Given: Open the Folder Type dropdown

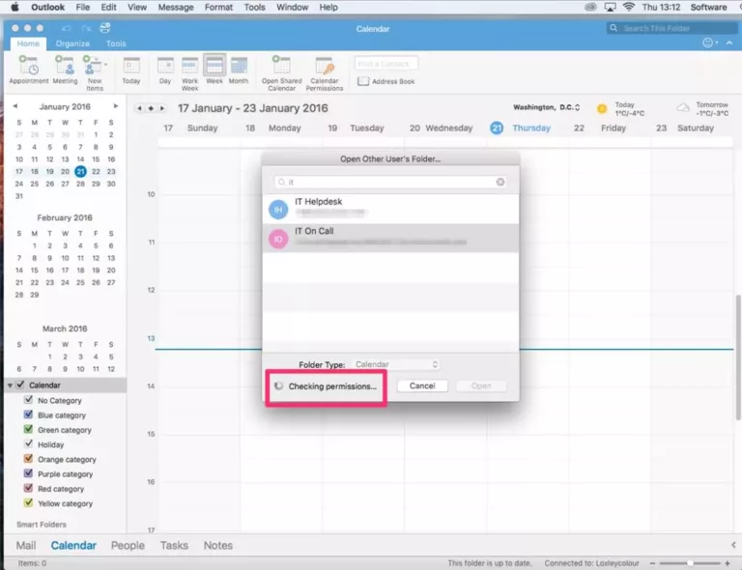Looking at the screenshot, I should (396, 364).
